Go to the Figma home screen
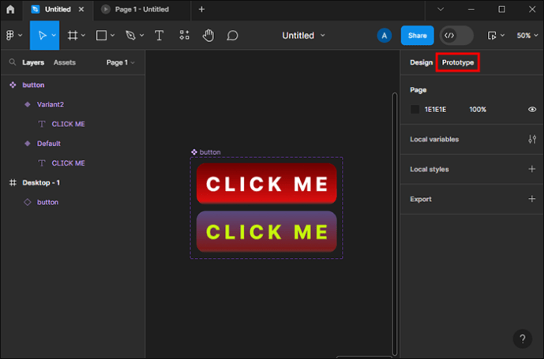Viewport: 544px width, 359px height. click(x=10, y=9)
